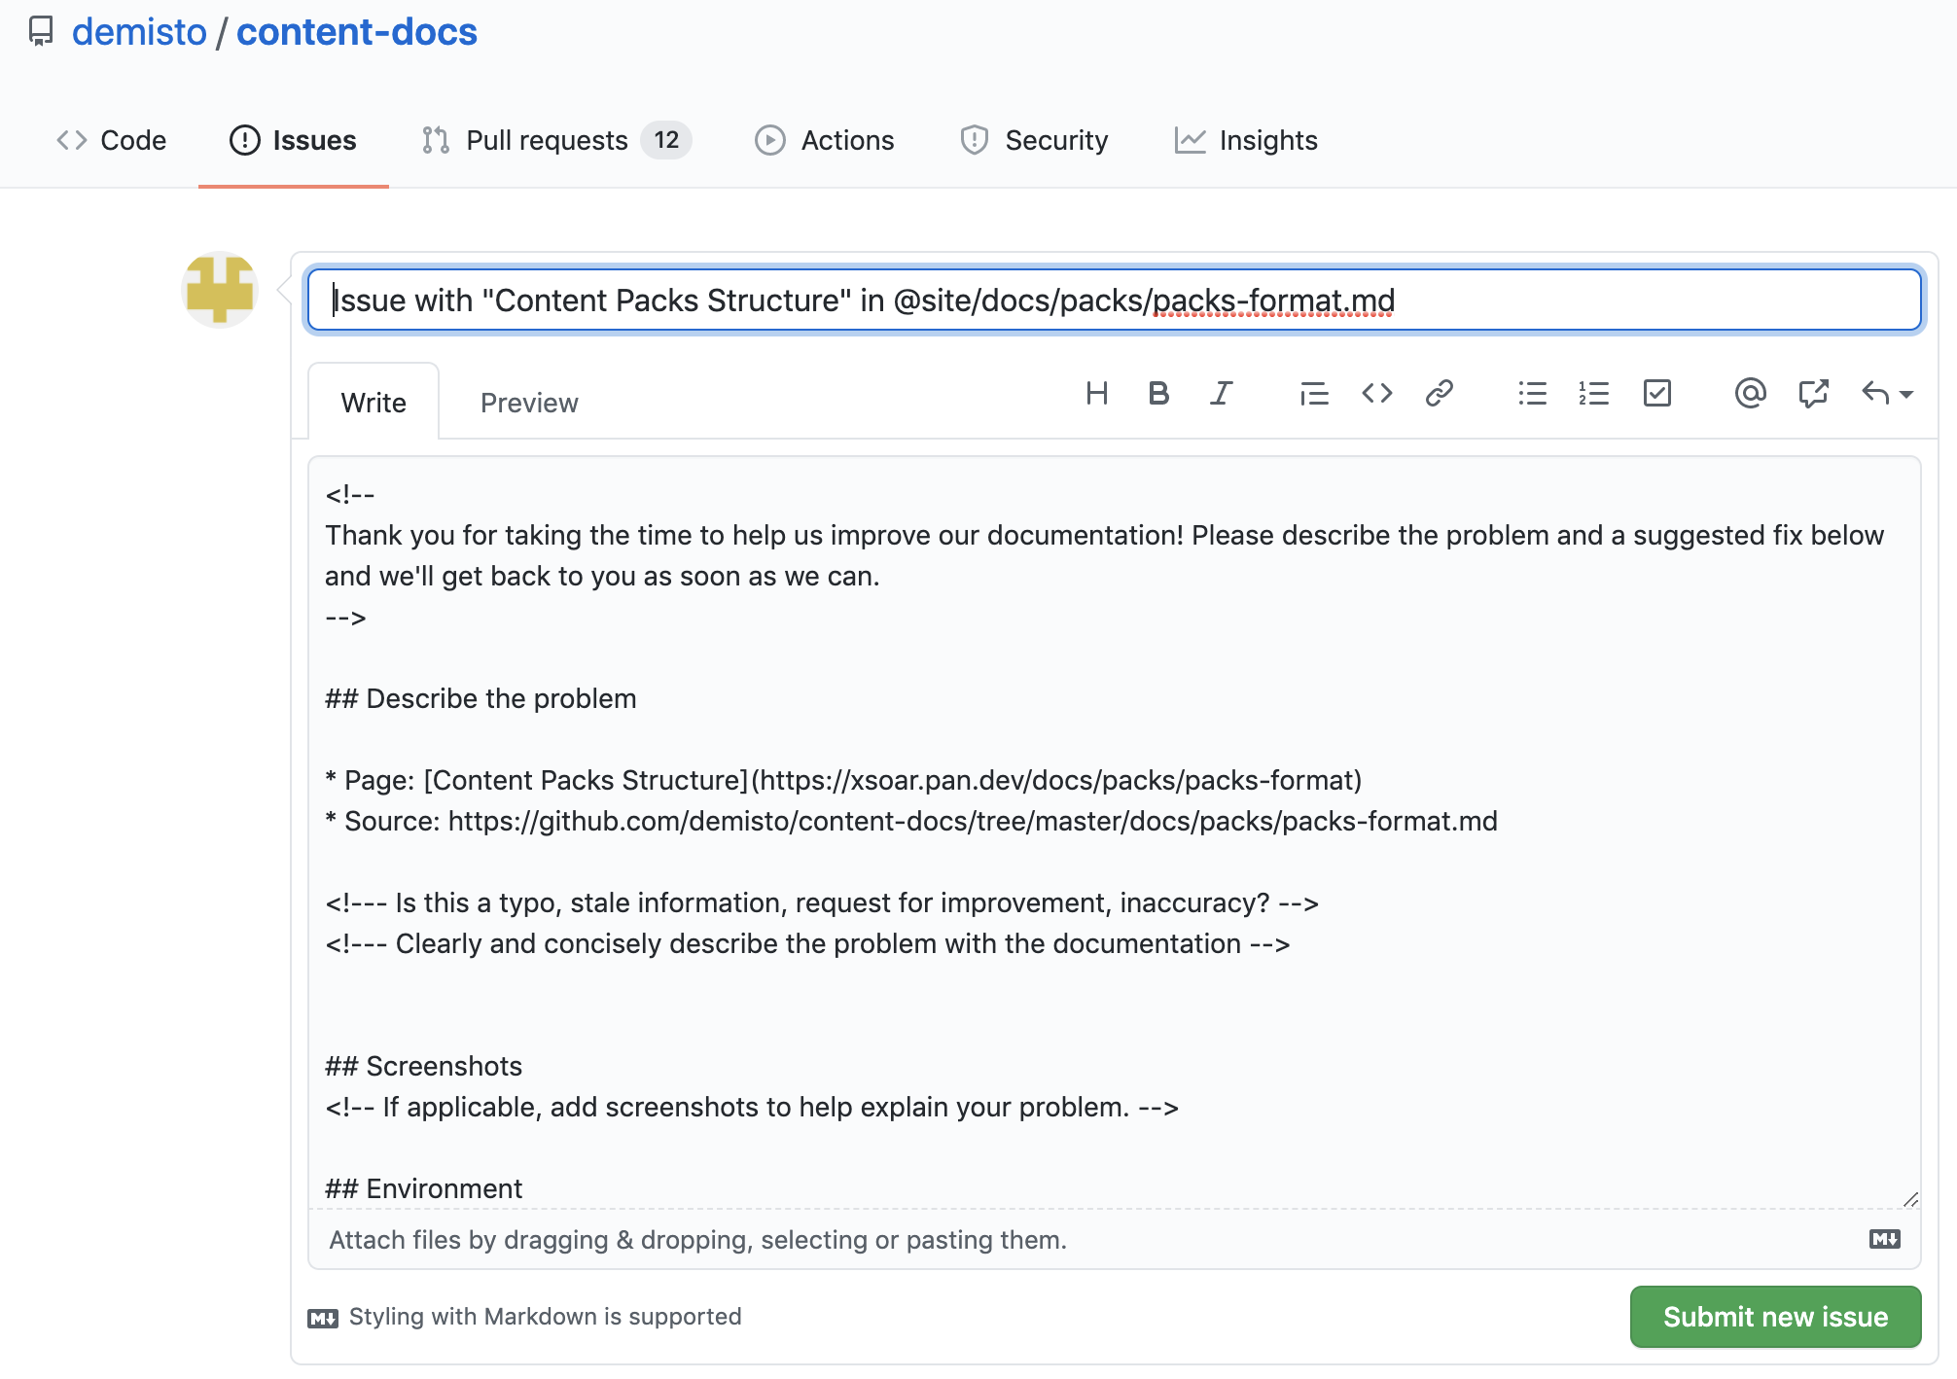Insert a quote block
The width and height of the screenshot is (1957, 1379).
(x=1314, y=393)
